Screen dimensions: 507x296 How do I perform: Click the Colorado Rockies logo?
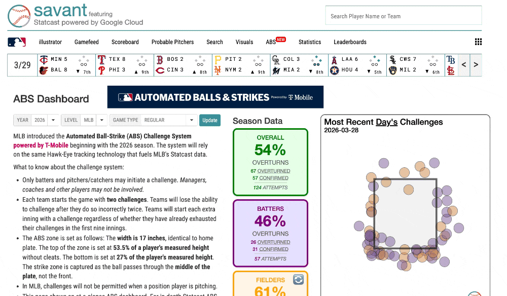pos(276,59)
